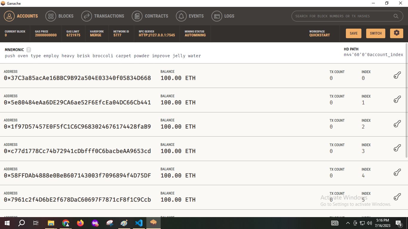This screenshot has width=408, height=229.
Task: Click the Contracts document icon
Action: point(137,16)
